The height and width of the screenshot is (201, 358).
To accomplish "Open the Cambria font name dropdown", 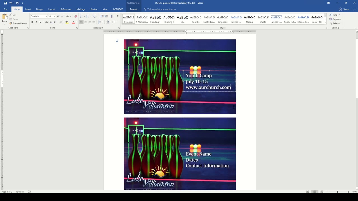I will [x=46, y=16].
